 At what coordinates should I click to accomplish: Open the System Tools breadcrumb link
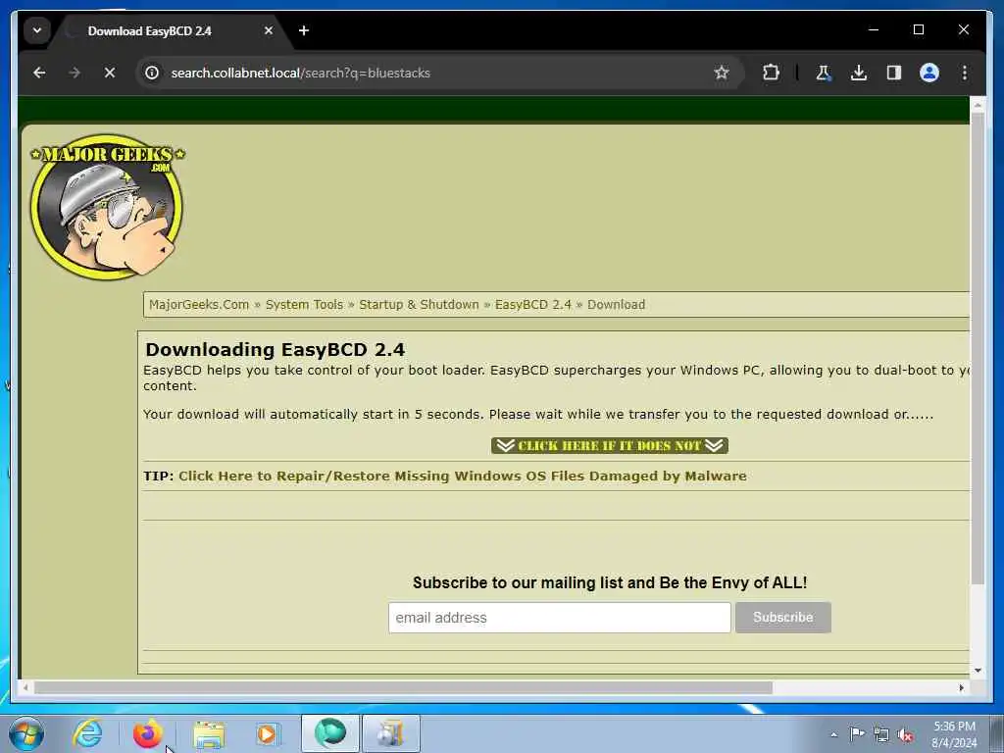pyautogui.click(x=304, y=305)
